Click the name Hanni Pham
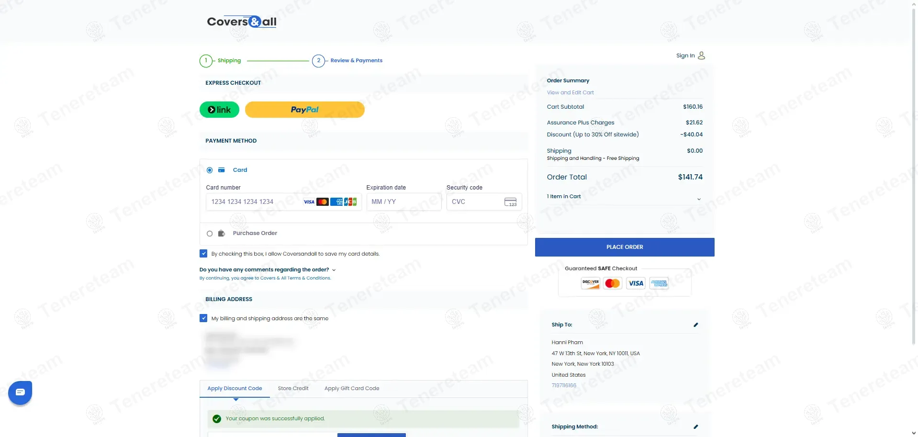The width and height of the screenshot is (918, 437). 567,343
